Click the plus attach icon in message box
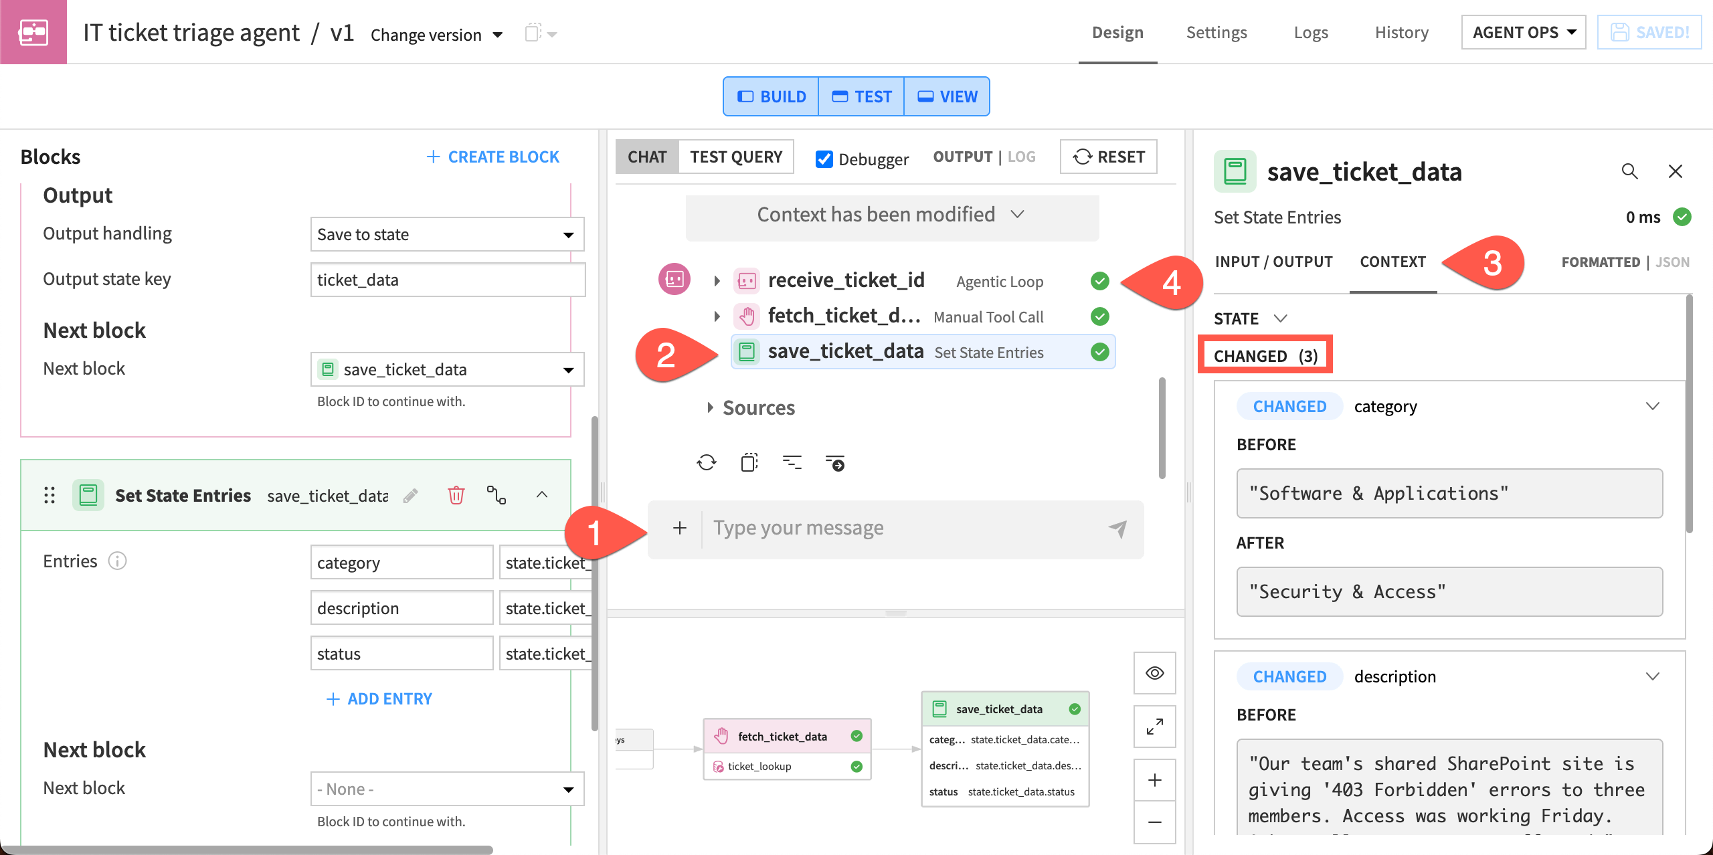 point(680,528)
